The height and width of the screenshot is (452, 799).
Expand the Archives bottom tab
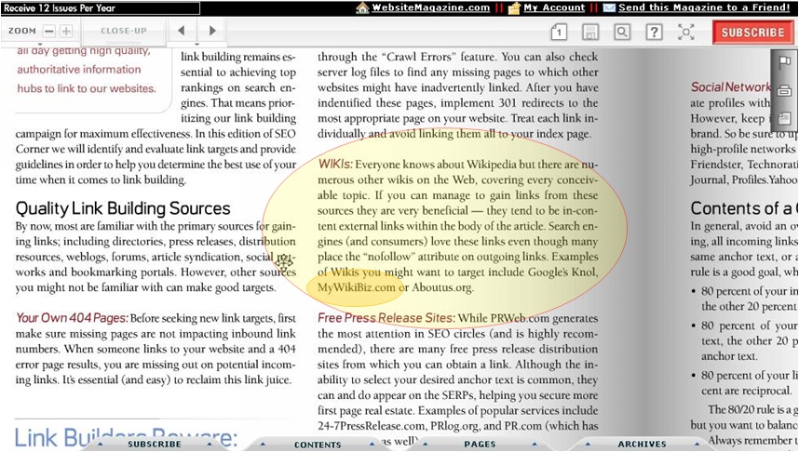[642, 445]
